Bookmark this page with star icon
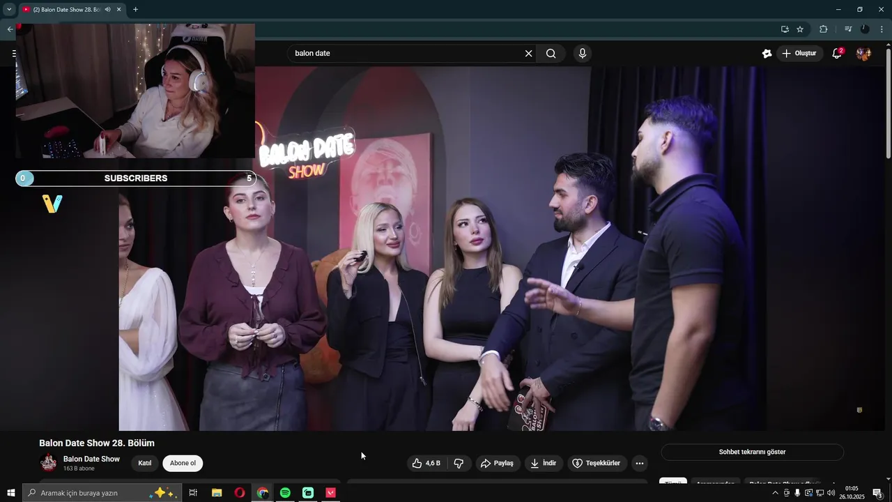 [800, 29]
